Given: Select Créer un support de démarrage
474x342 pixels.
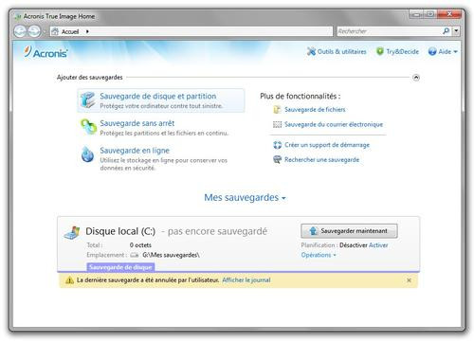Looking at the screenshot, I should pos(327,145).
